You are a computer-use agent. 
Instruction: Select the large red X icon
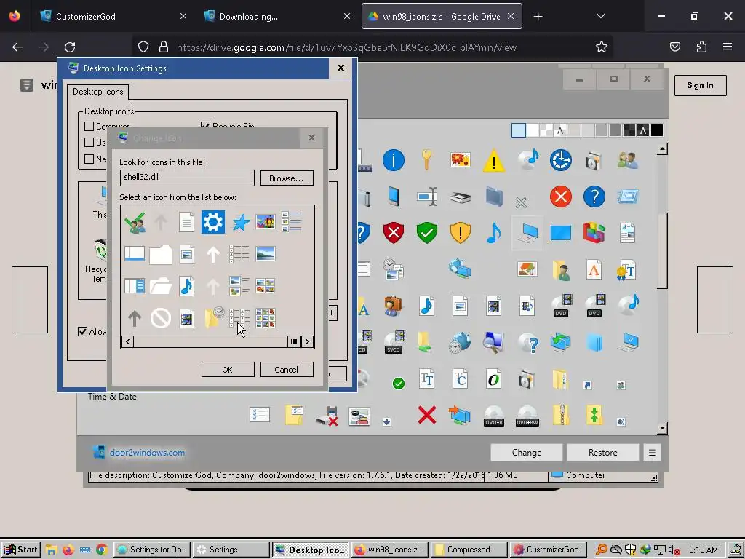426,415
